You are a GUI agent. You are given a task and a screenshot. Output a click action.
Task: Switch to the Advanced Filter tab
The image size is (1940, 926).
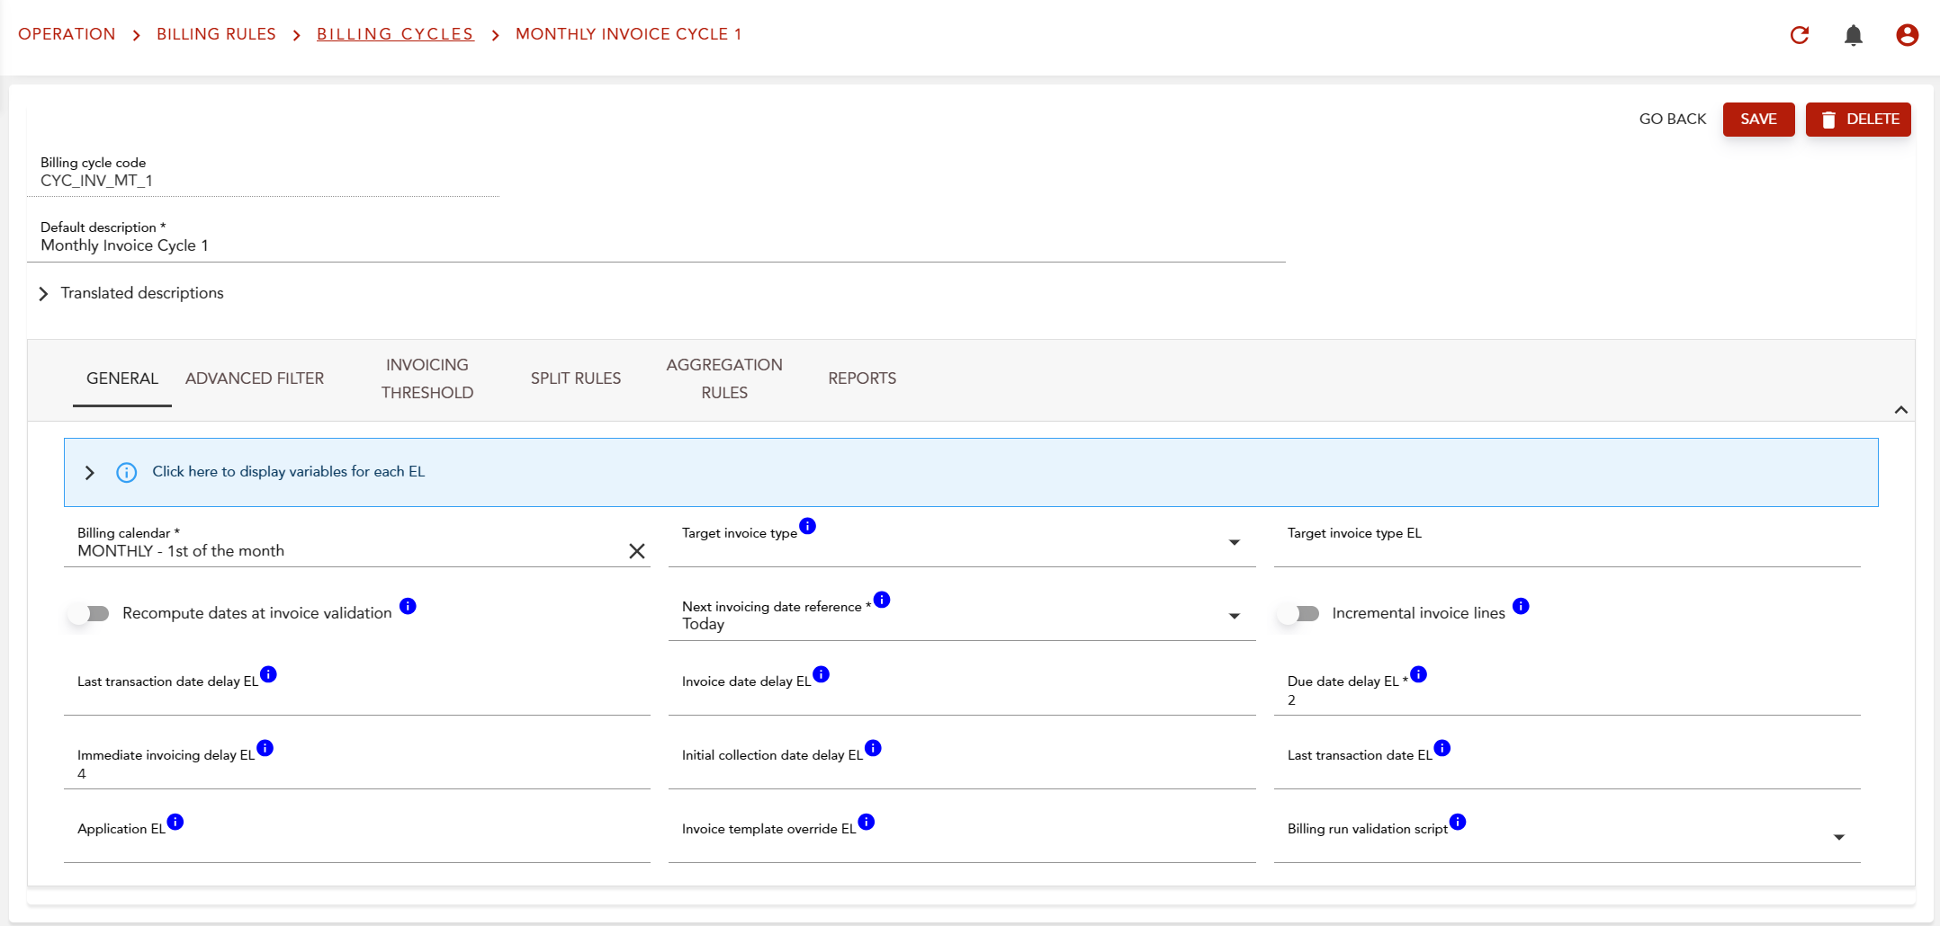(255, 378)
